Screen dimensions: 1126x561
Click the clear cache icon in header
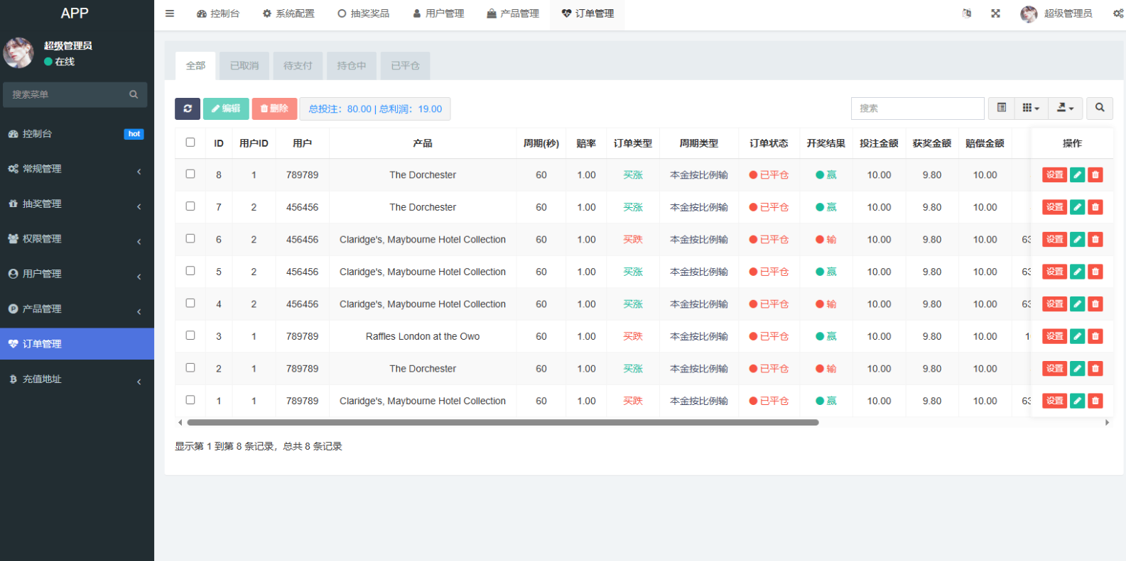967,13
